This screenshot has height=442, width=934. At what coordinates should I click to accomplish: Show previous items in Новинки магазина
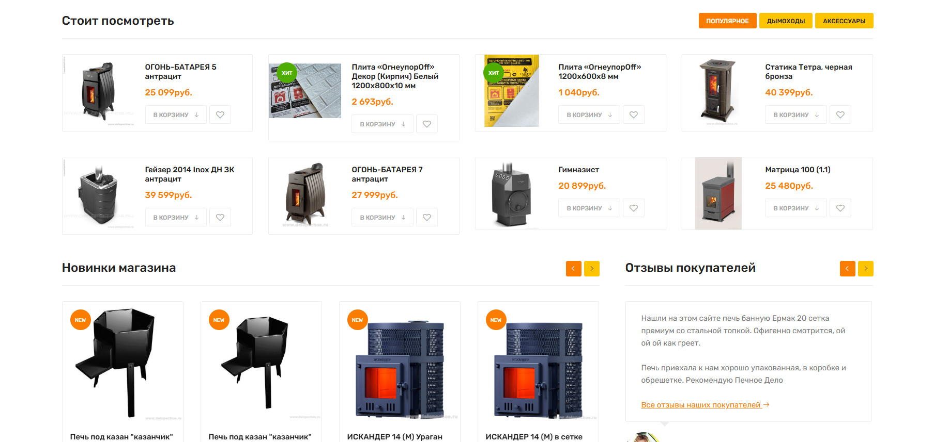[x=574, y=269]
